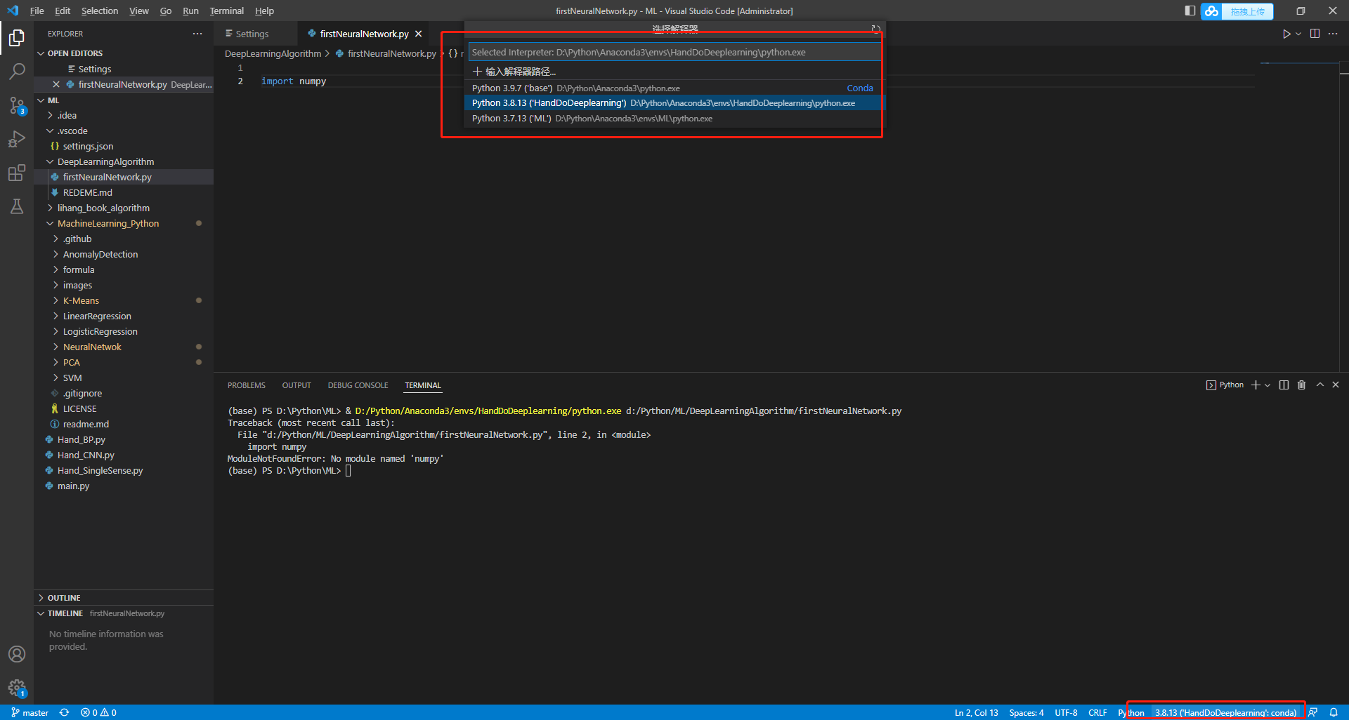Open the Explorer view in activity bar
The width and height of the screenshot is (1349, 720).
pyautogui.click(x=17, y=37)
